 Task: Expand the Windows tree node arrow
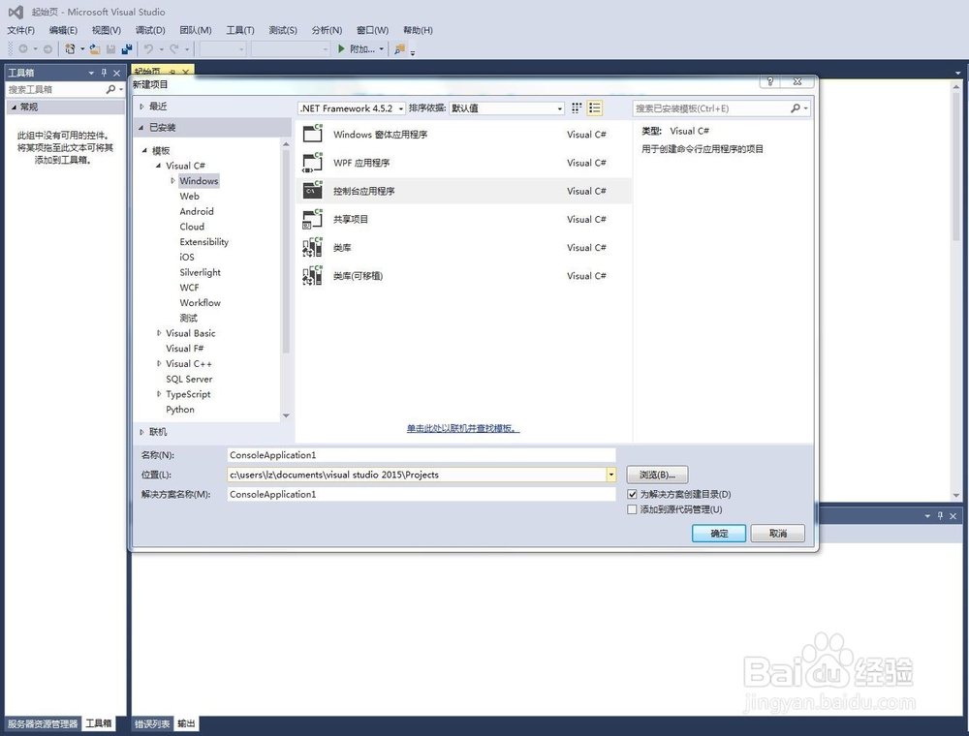coord(173,180)
